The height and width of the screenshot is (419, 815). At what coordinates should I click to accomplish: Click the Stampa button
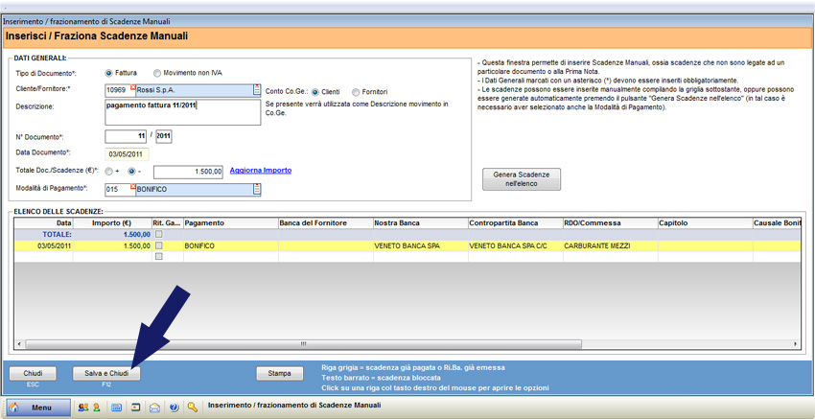(x=279, y=373)
